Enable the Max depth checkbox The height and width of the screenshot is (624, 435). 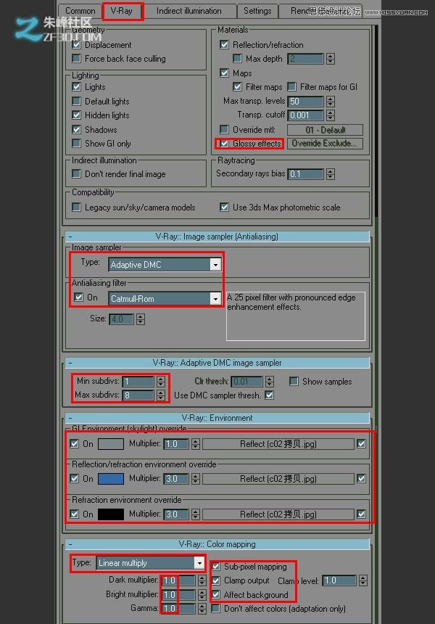click(237, 59)
